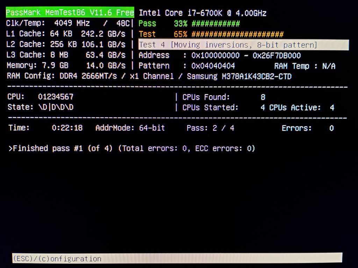Click the (ESC)/(c)onfiguration bar at the bottom
Screen dimensions: 358x268
[x=177, y=258]
